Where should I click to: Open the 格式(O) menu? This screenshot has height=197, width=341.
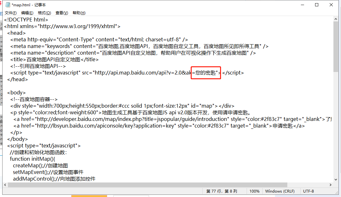(x=45, y=13)
